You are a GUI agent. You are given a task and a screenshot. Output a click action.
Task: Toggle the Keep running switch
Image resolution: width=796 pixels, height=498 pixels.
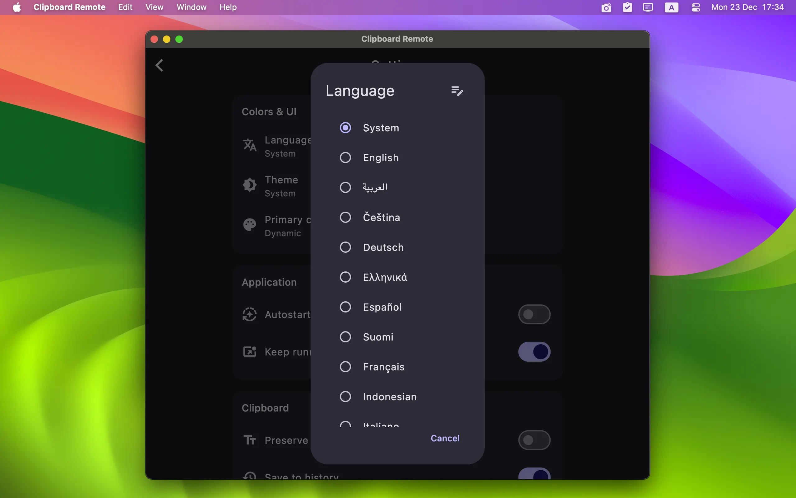(534, 351)
